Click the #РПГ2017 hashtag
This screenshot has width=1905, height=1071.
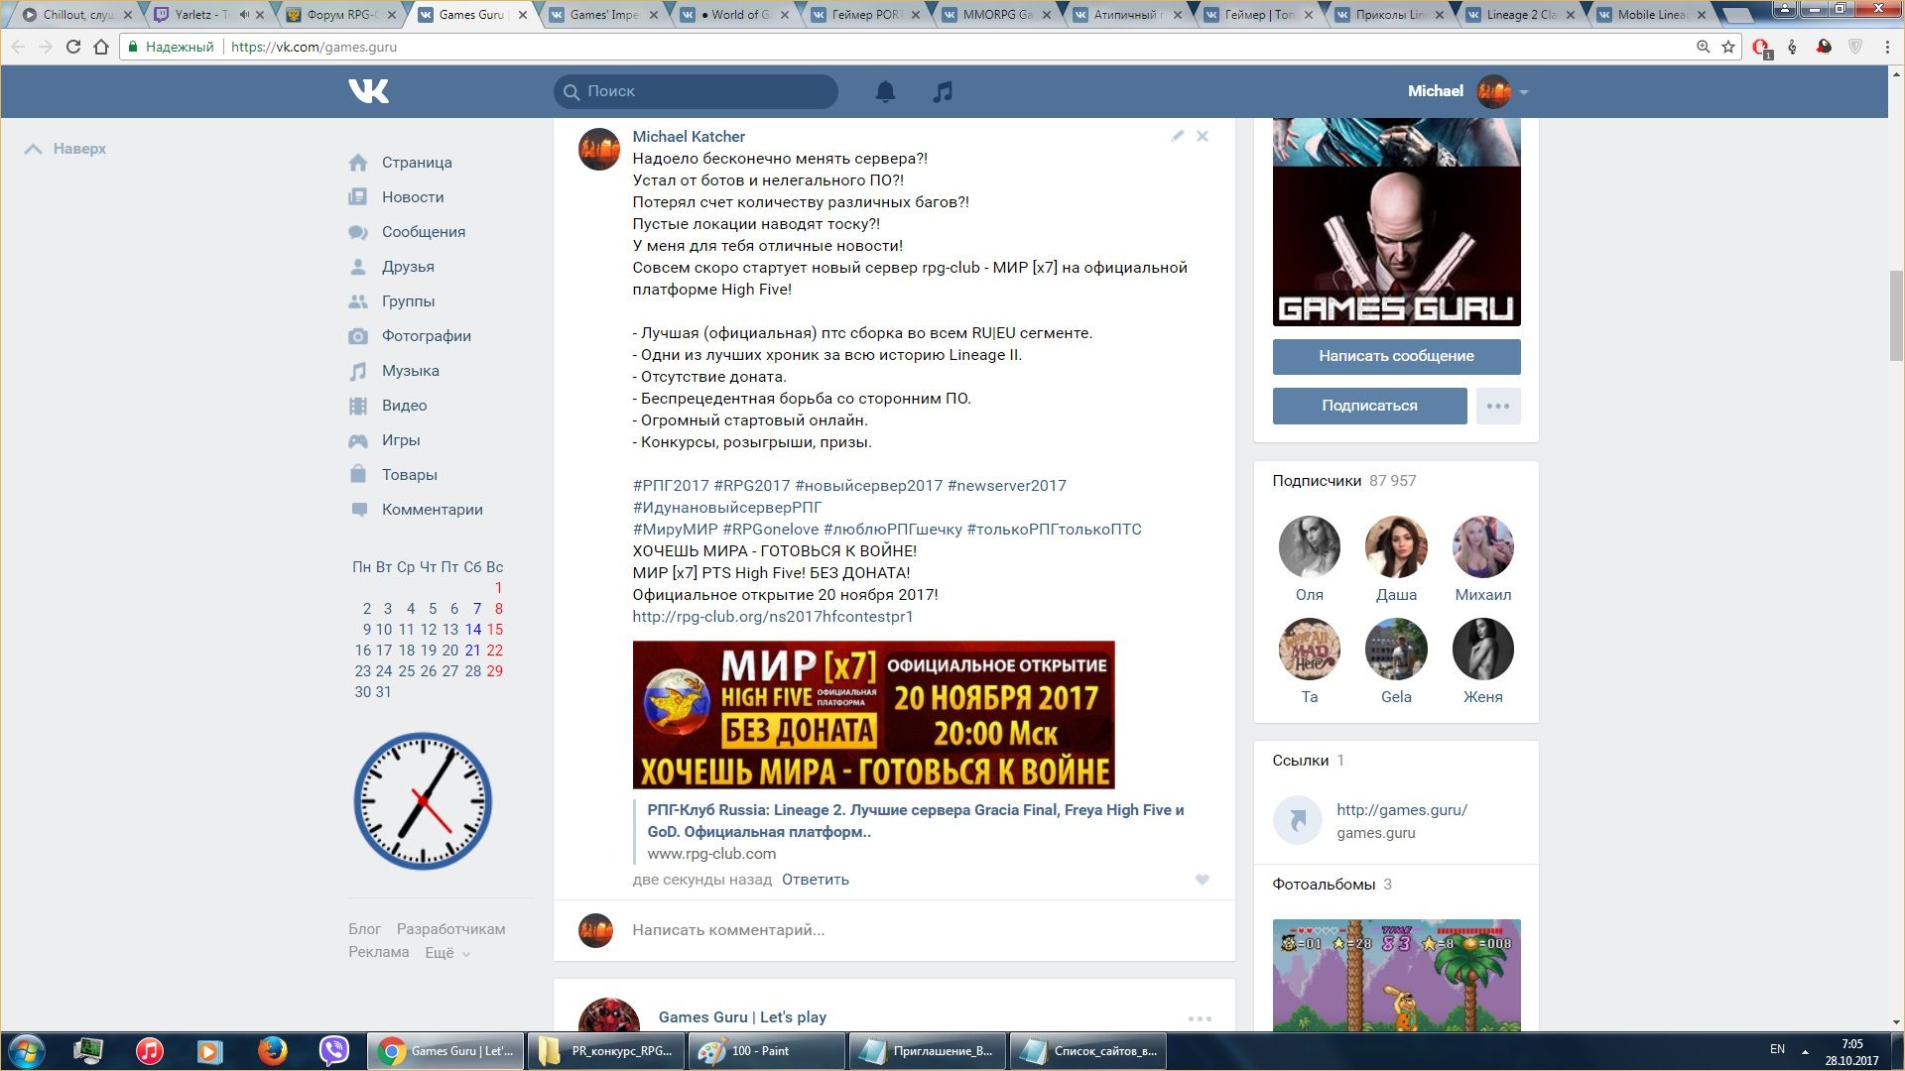click(671, 486)
